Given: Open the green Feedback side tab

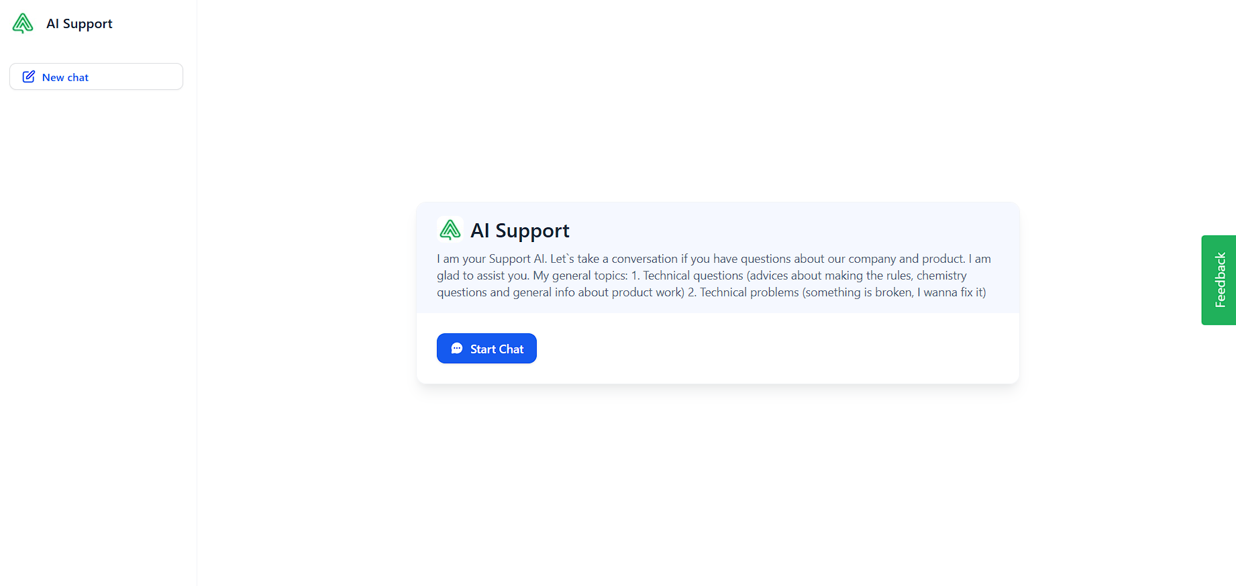Looking at the screenshot, I should pyautogui.click(x=1219, y=280).
